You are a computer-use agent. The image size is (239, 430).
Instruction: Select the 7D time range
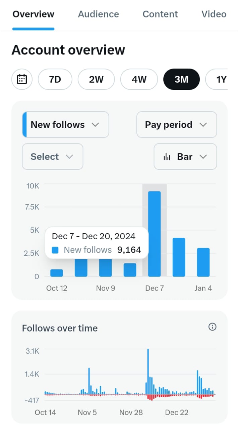(55, 79)
